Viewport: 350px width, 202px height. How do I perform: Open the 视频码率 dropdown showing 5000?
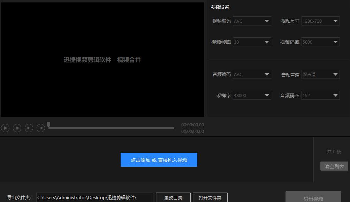coord(320,42)
